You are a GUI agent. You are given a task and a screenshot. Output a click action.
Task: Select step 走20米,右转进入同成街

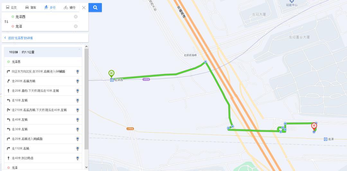[43, 139]
